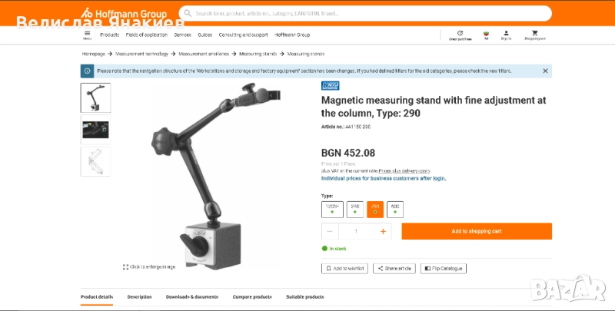Click Add to shopping cart button
This screenshot has width=615, height=311.
tap(477, 231)
